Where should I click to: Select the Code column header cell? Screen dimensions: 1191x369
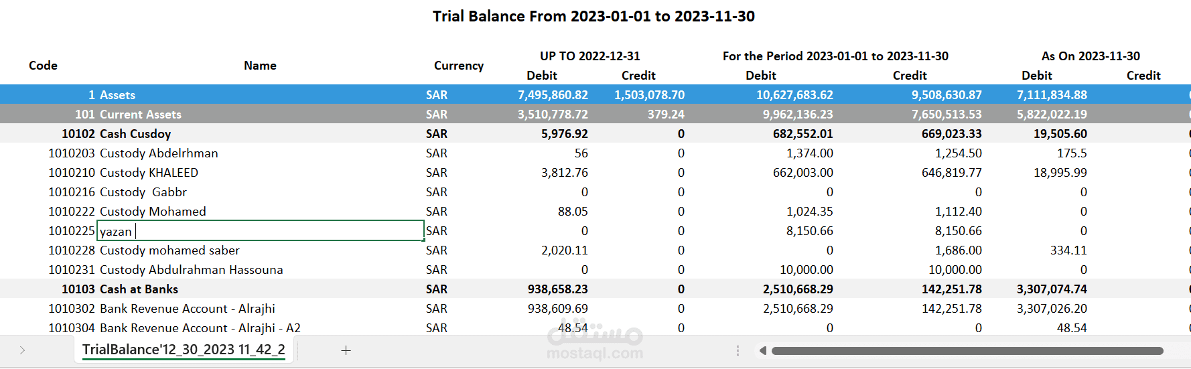[x=43, y=66]
